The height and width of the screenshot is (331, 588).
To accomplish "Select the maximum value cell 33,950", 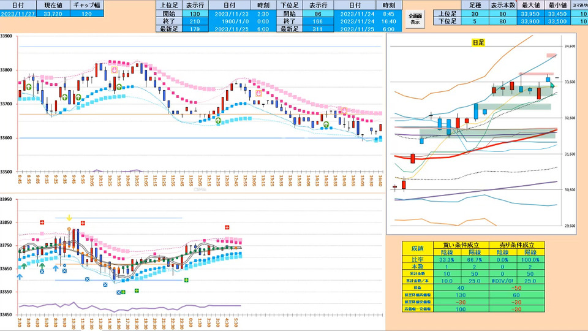I will pos(530,14).
